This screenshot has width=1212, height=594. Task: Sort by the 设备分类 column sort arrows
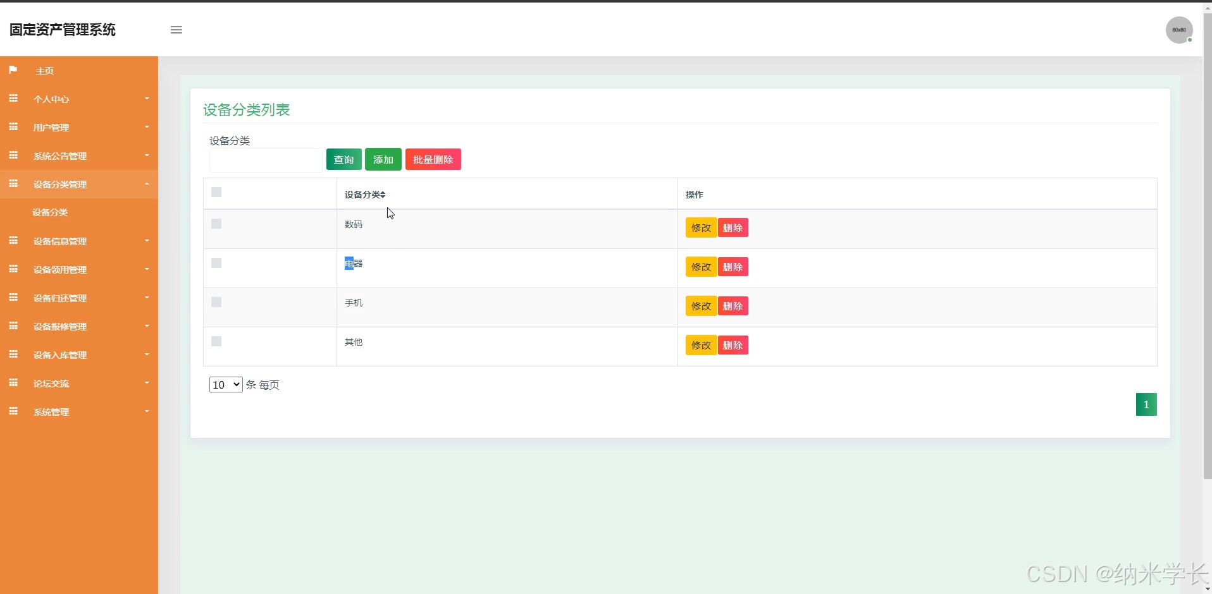pos(383,195)
